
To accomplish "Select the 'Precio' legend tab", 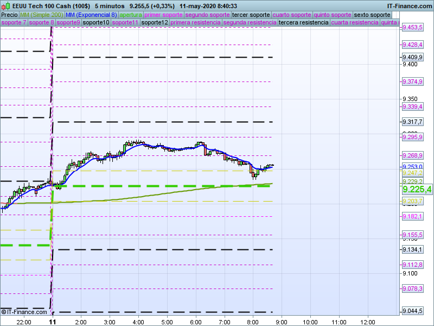I will pos(9,15).
